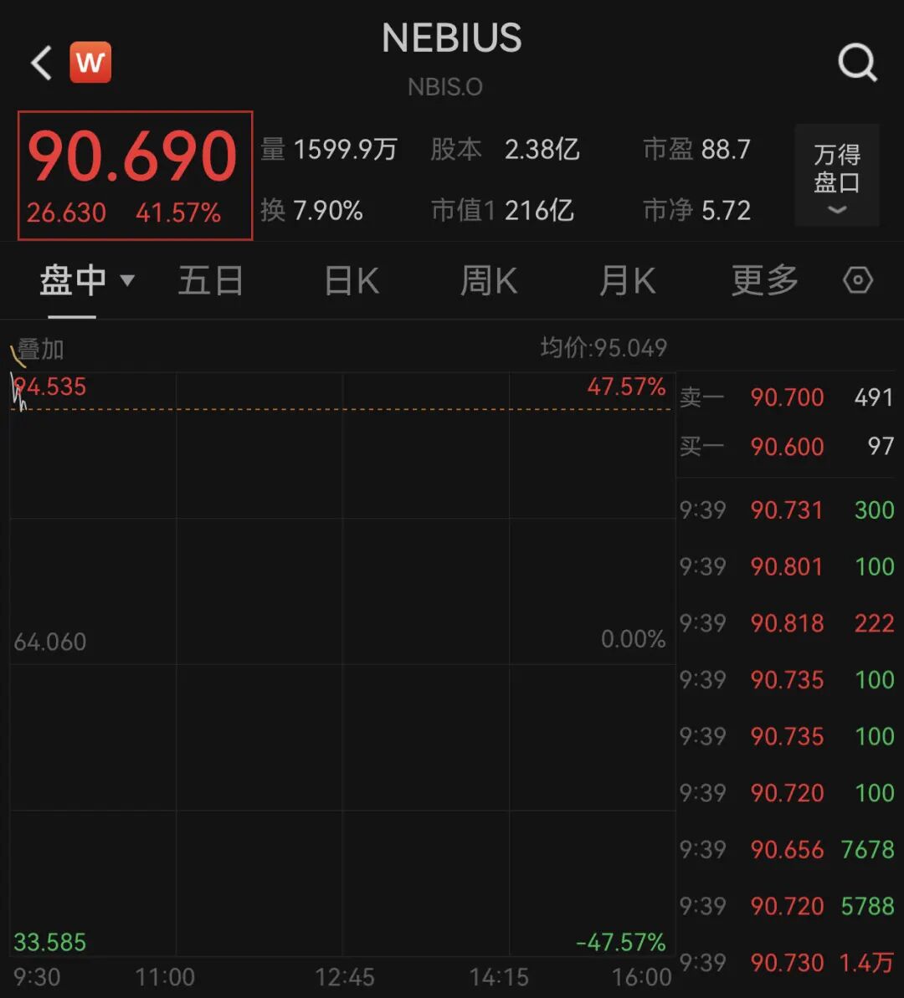
Task: Click the 11:00 marker on time axis
Action: click(165, 977)
